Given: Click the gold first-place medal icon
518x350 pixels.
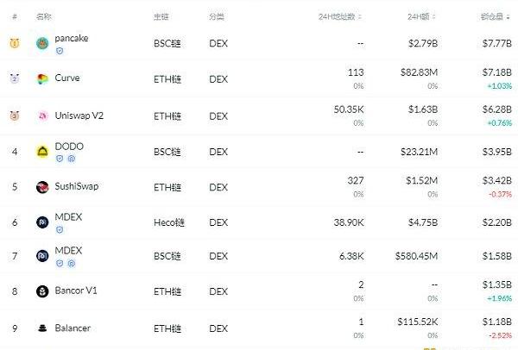Looking at the screenshot, I should (14, 43).
